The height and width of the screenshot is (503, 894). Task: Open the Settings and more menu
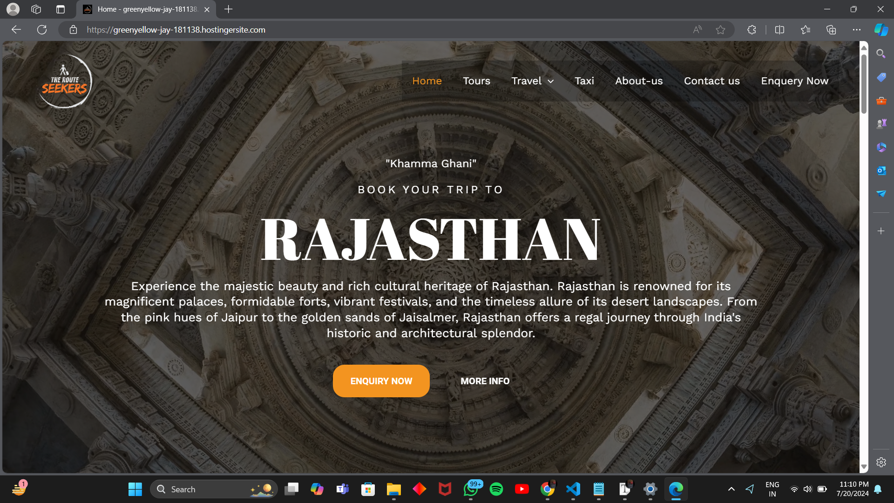tap(857, 29)
